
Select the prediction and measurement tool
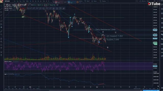1,24
